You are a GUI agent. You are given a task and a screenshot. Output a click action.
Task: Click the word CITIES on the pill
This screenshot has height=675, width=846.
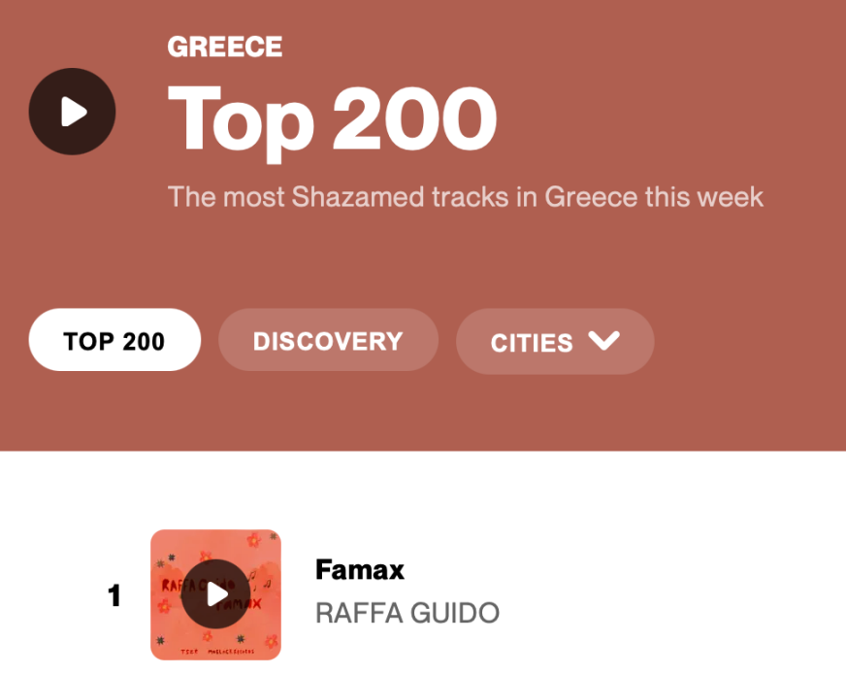[532, 342]
